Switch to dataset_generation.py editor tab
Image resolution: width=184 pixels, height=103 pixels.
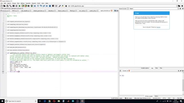point(39,11)
